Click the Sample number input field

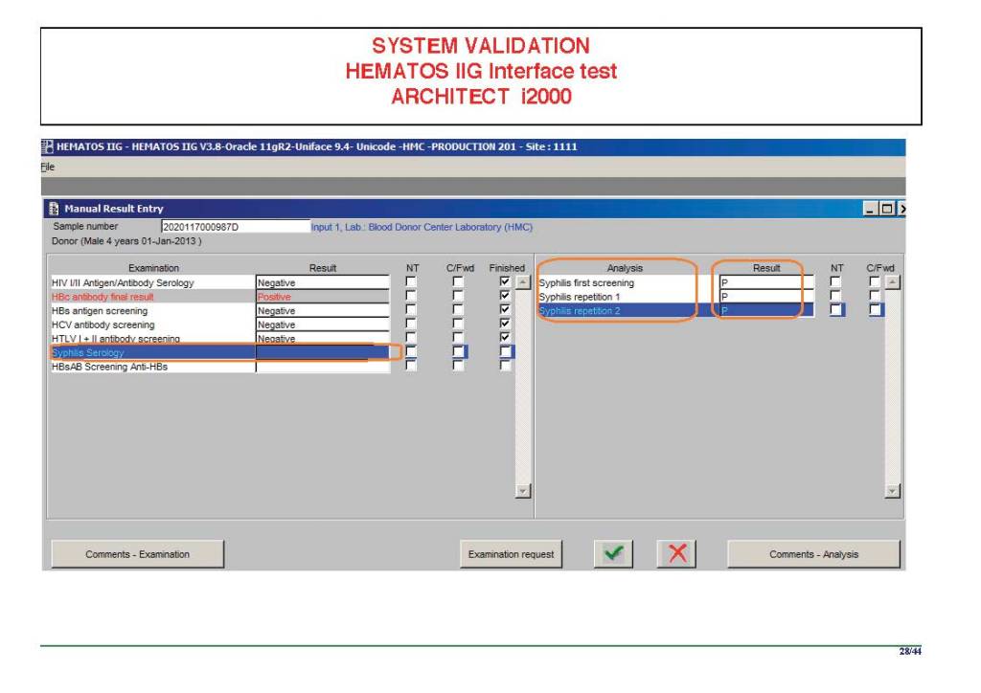(235, 227)
